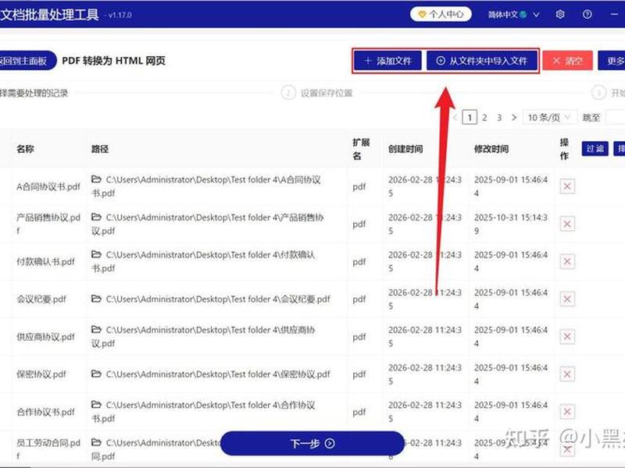Select file name 会议纪要.pdf

click(41, 299)
